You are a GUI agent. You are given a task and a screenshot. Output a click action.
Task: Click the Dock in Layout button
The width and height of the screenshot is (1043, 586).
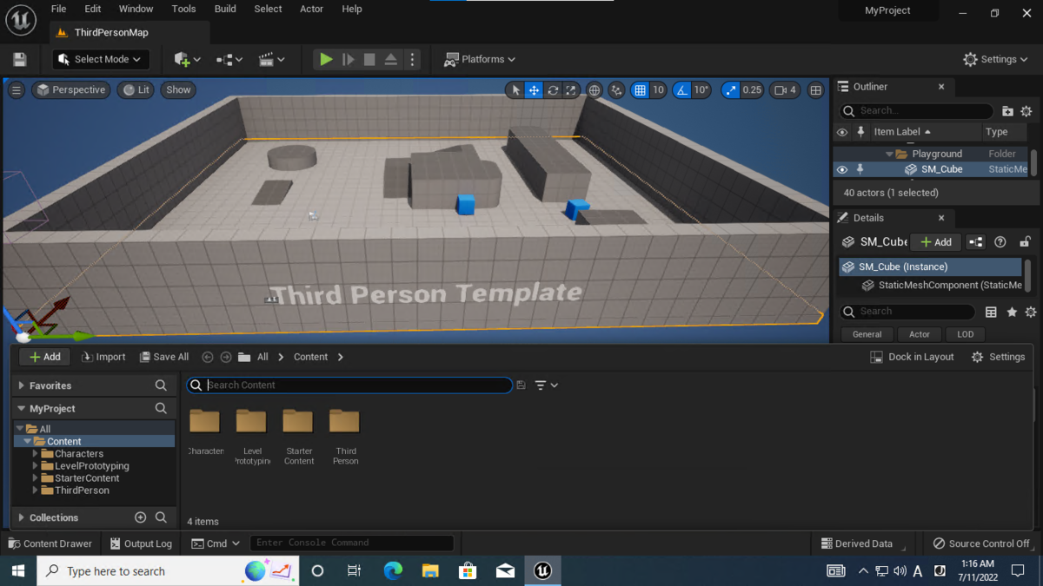click(912, 356)
